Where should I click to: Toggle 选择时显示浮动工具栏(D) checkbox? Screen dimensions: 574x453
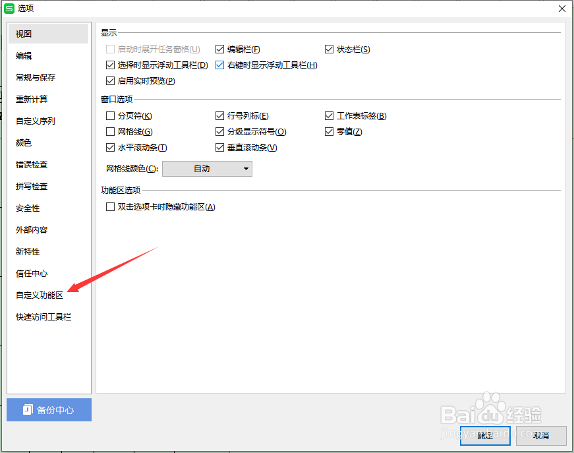pyautogui.click(x=110, y=65)
